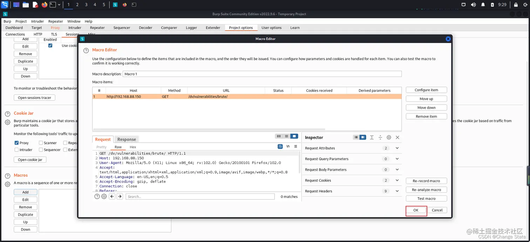
Task: Toggle the \n non-printable characters icon
Action: click(x=288, y=147)
